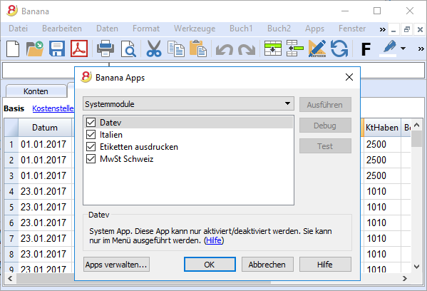427x291 pixels.
Task: Confirm the dialog with OK
Action: click(x=210, y=265)
